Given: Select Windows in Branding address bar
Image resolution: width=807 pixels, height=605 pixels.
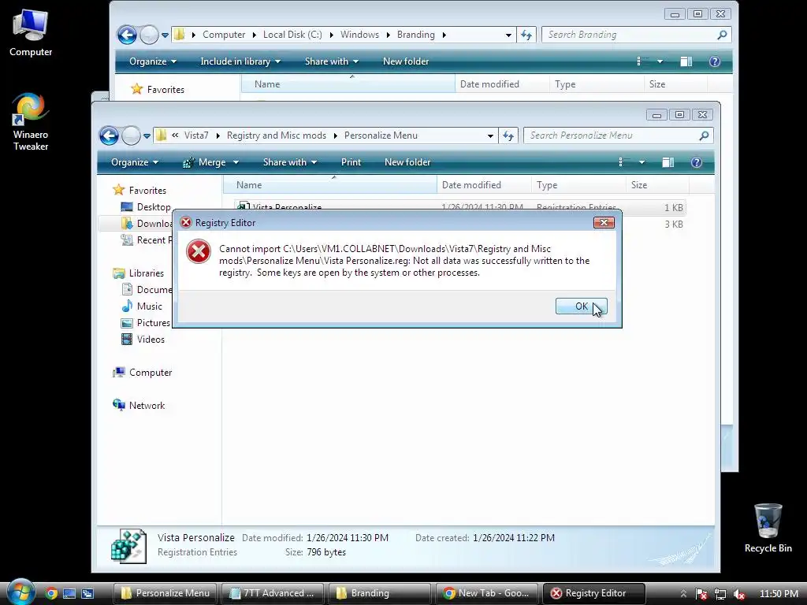Looking at the screenshot, I should coord(359,35).
